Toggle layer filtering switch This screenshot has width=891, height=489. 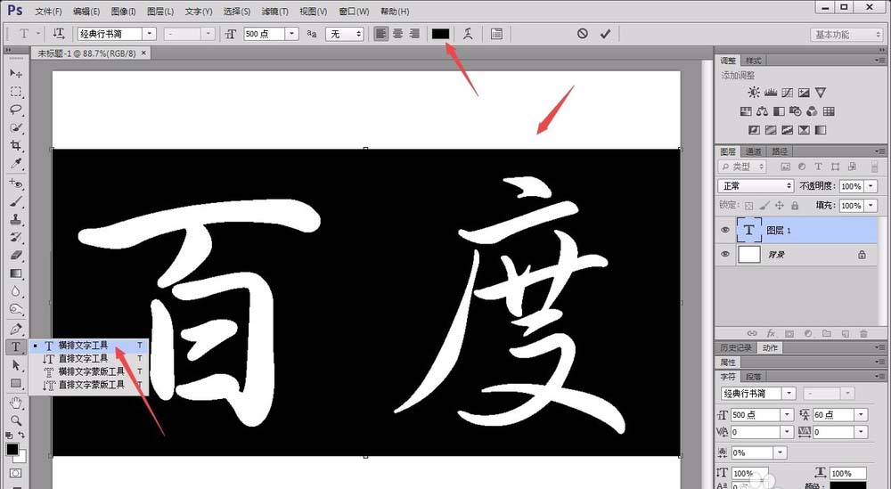click(875, 167)
